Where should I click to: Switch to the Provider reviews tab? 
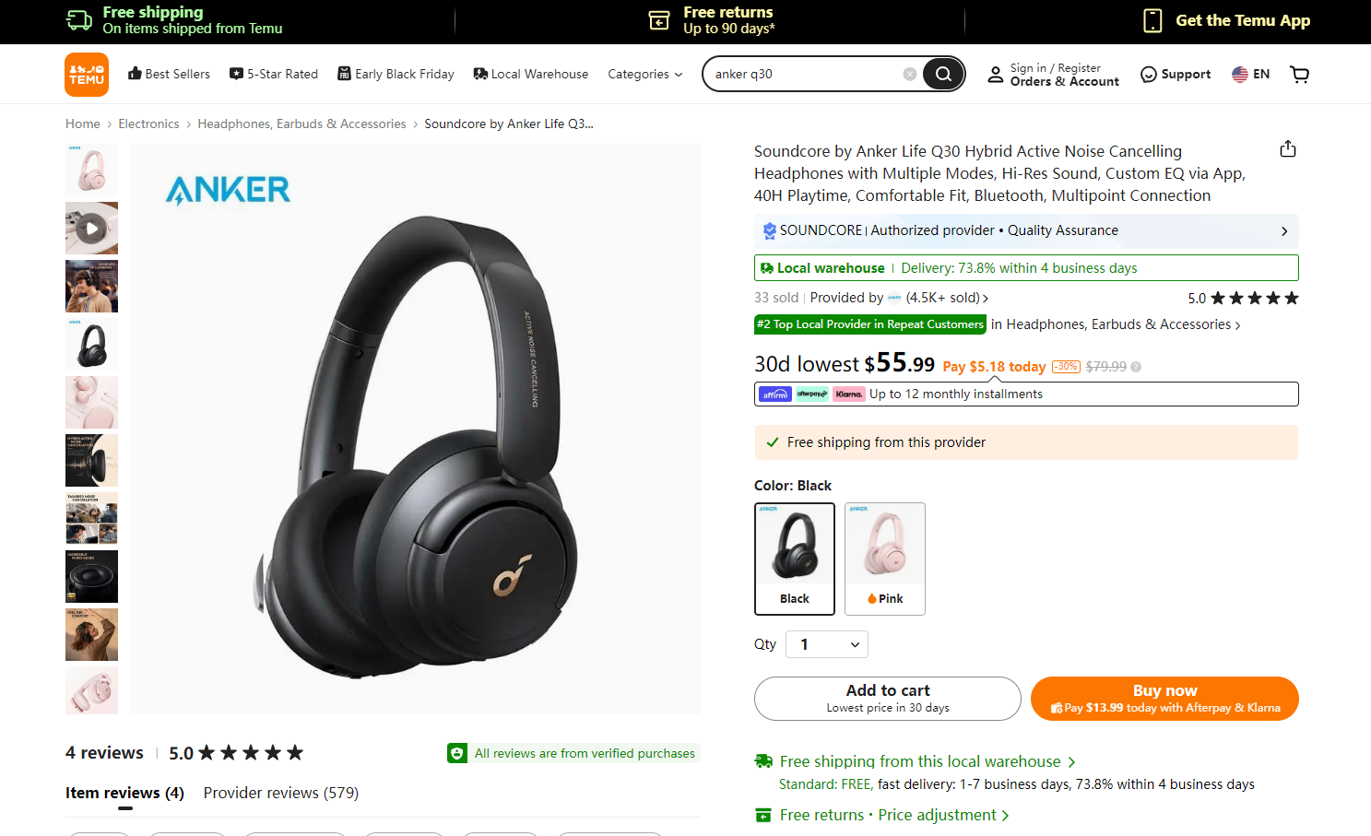point(281,793)
